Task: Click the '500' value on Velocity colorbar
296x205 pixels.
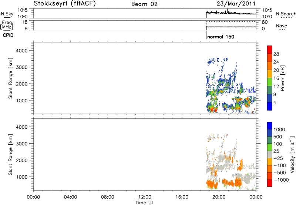Action: tap(278, 137)
